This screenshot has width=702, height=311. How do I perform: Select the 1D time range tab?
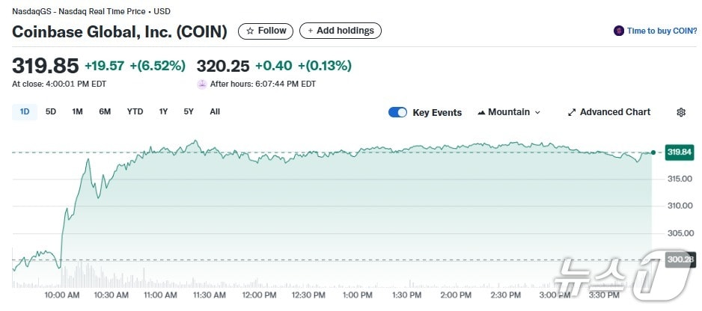[25, 111]
